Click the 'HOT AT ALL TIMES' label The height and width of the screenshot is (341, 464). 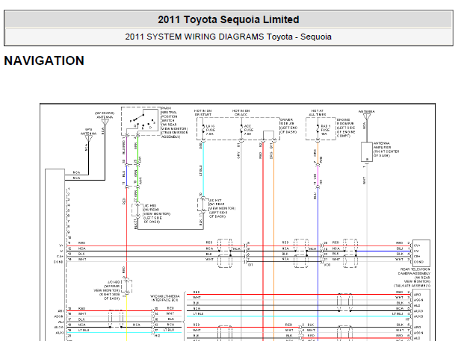point(318,113)
